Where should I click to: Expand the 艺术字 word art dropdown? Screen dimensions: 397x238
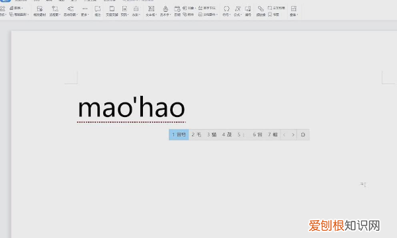[165, 11]
